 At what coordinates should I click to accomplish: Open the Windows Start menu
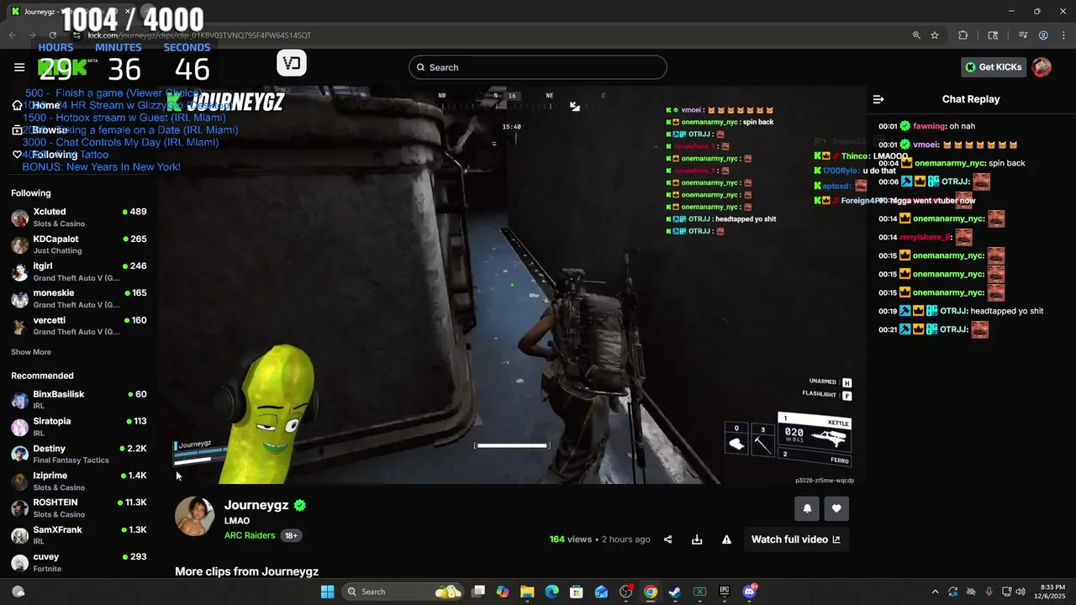pyautogui.click(x=328, y=592)
